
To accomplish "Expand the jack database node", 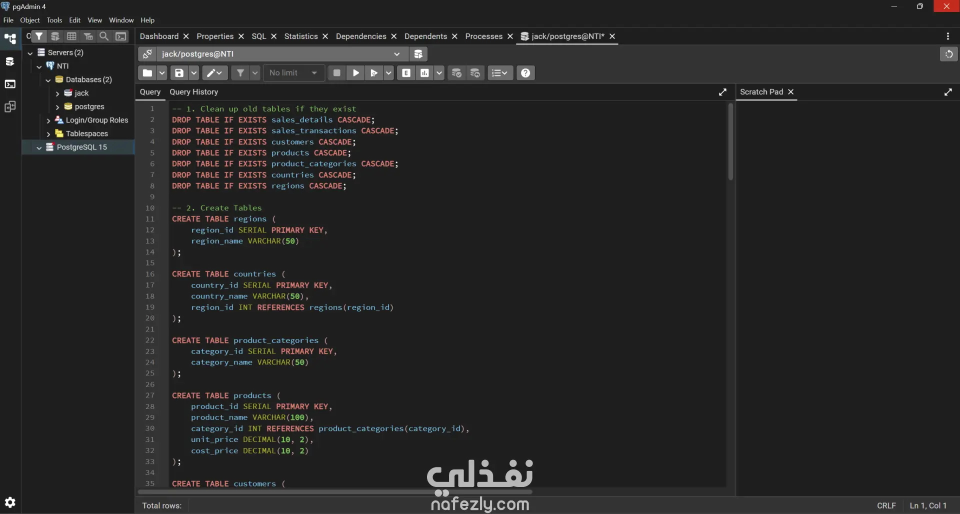I will [57, 93].
